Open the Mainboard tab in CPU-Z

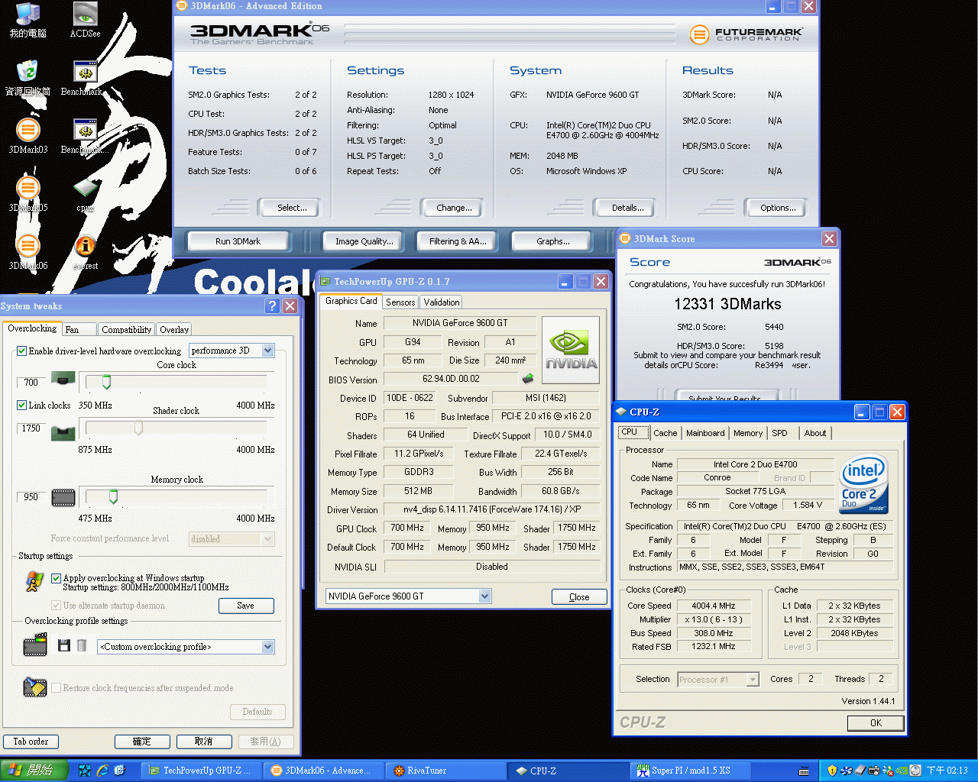pyautogui.click(x=705, y=433)
